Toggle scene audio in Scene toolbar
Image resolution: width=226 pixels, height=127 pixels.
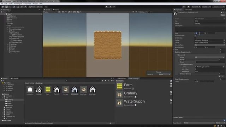pos(66,12)
